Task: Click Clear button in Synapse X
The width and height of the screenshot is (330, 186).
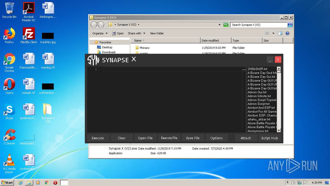Action: pyautogui.click(x=122, y=138)
